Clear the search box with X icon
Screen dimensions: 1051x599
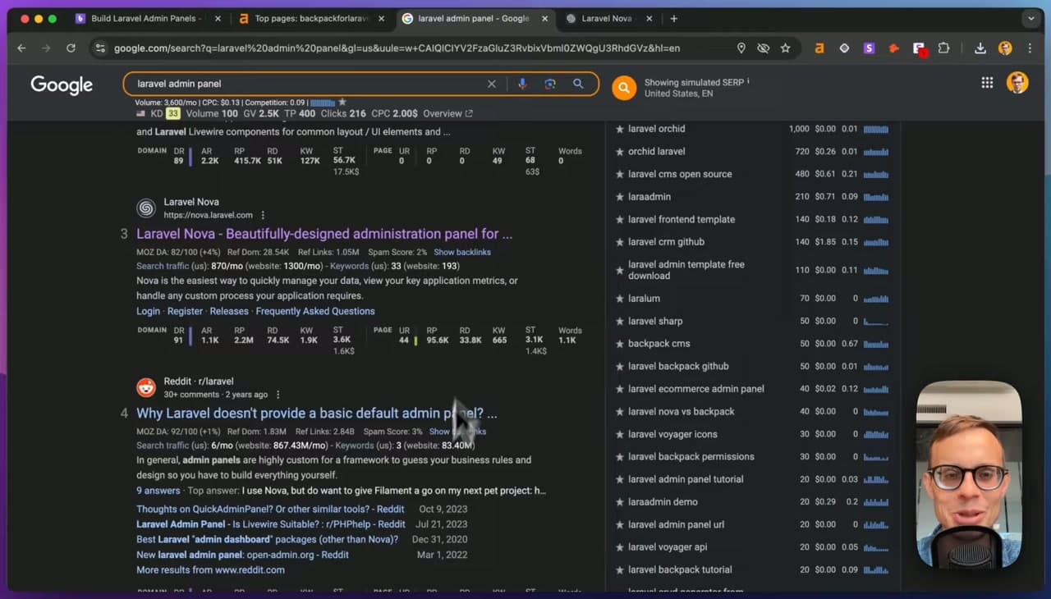492,84
